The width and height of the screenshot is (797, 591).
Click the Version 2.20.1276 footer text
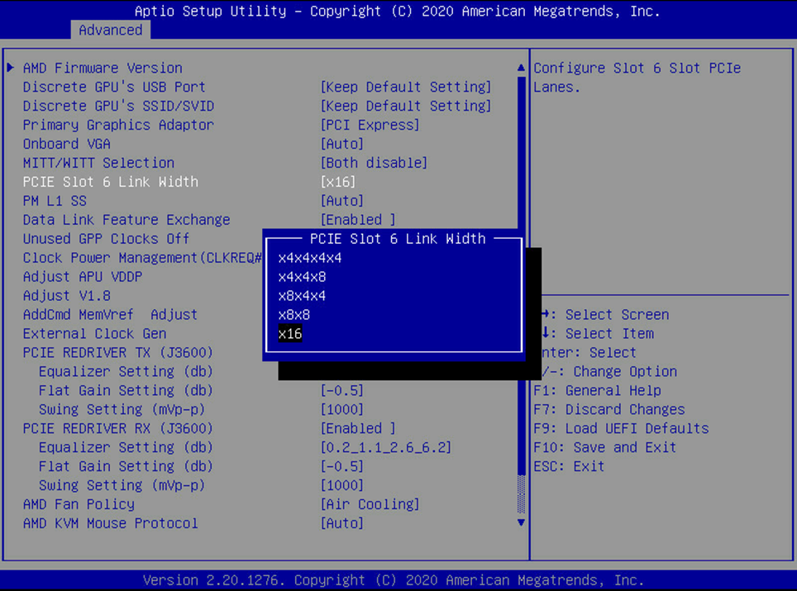coord(393,579)
